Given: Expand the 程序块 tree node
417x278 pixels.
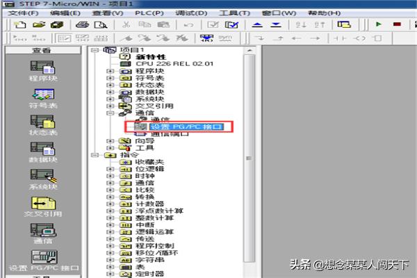Looking at the screenshot, I should point(110,71).
